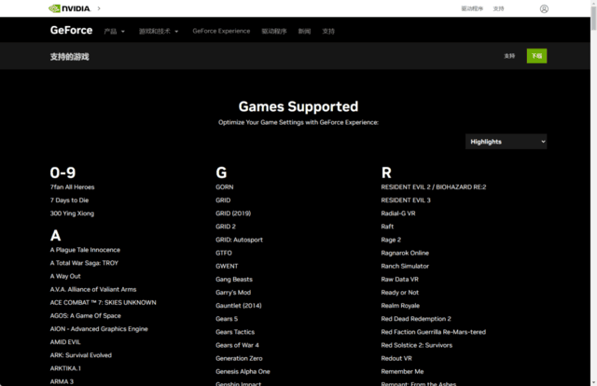
Task: Open Realm Royale
Action: (400, 306)
